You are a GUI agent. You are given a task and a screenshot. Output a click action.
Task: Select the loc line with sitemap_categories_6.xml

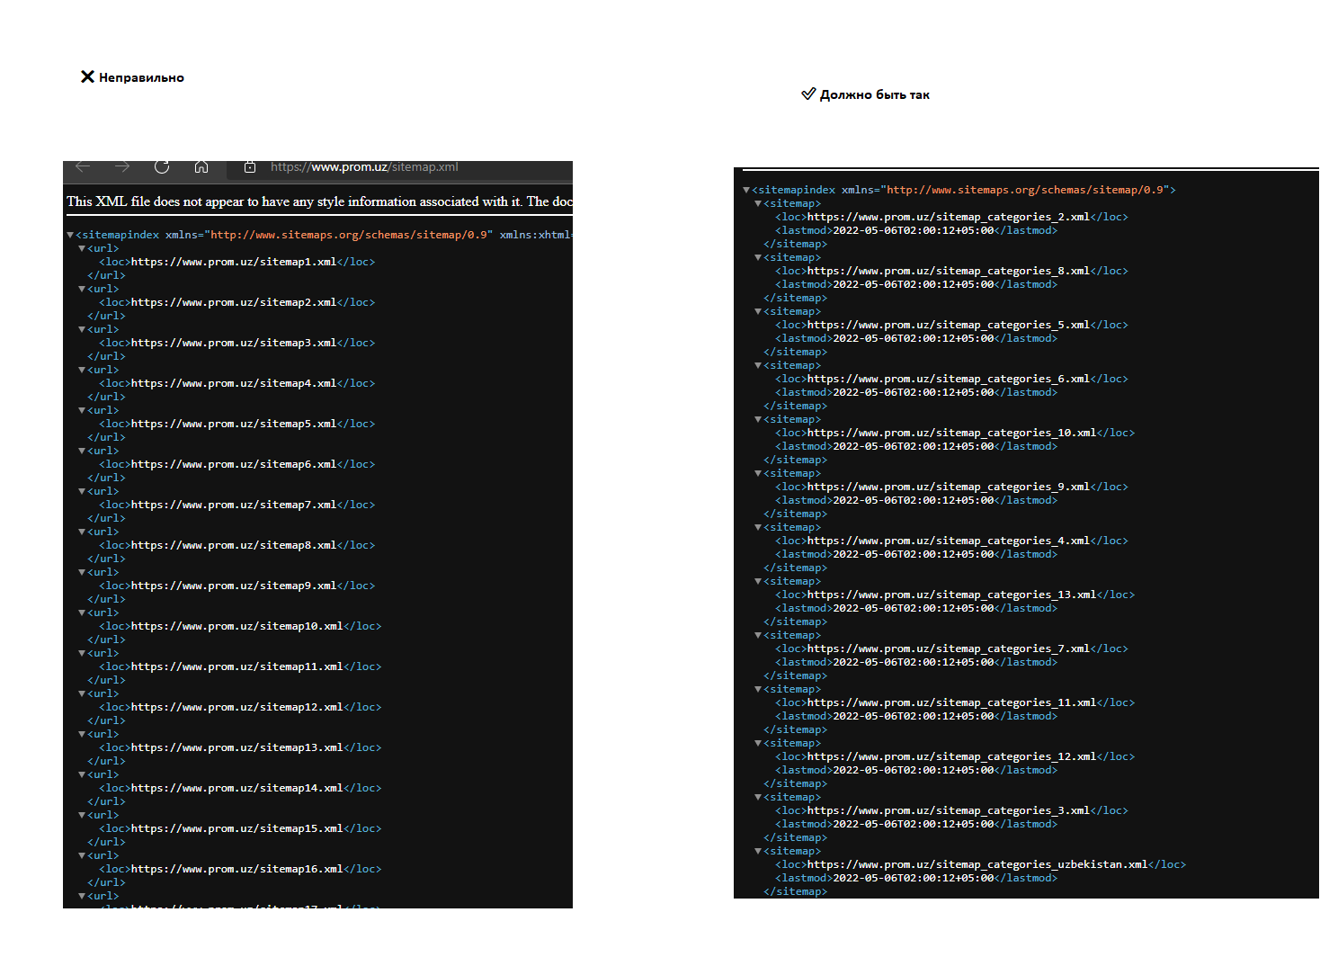pos(951,379)
